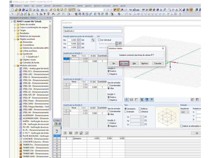Click the help icon at dialog bottom-left

(x=65, y=133)
